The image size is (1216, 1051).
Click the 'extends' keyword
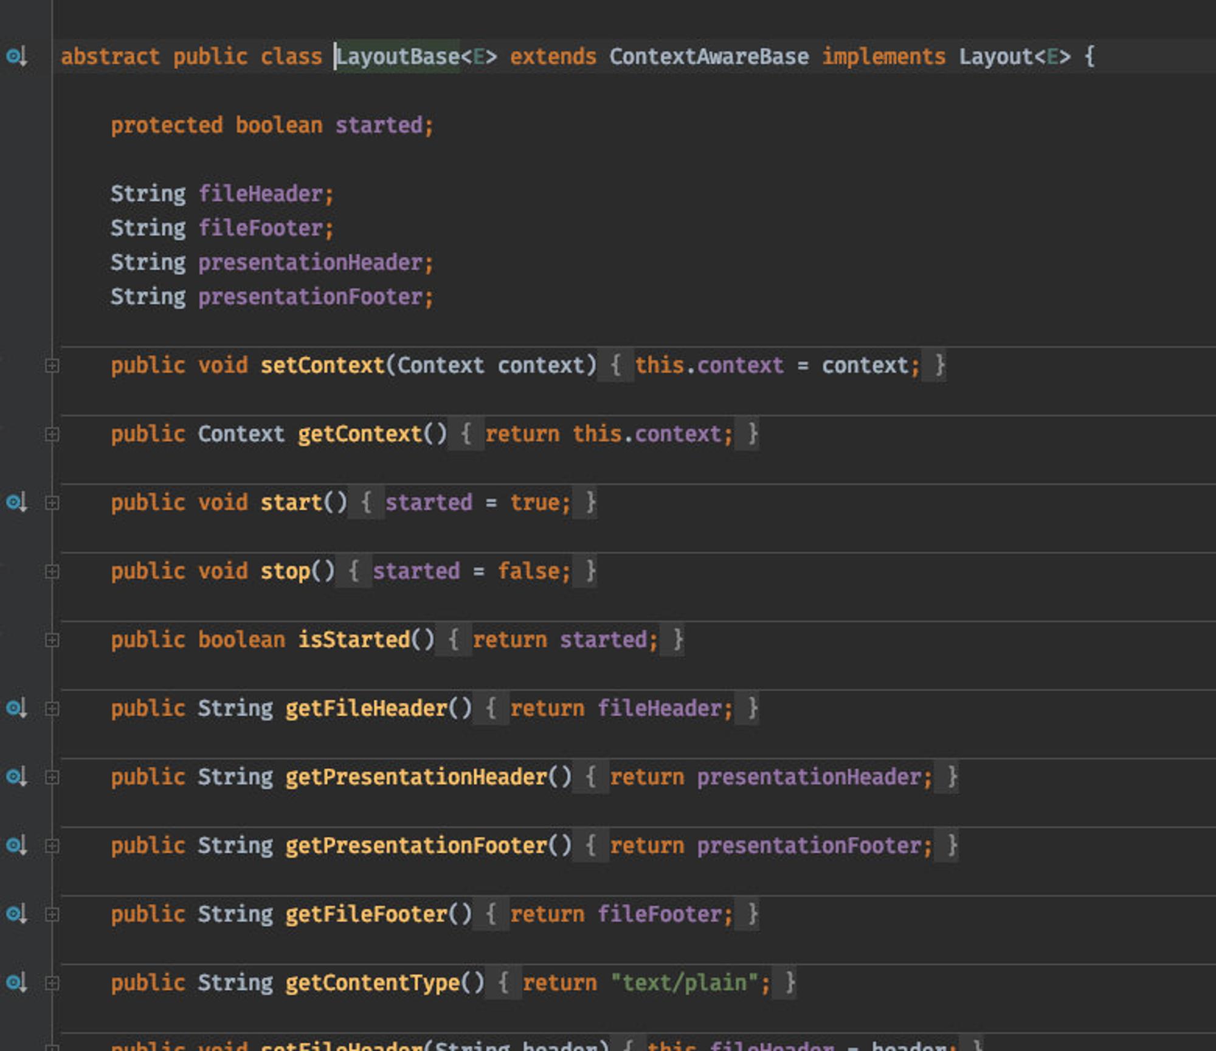pos(553,57)
